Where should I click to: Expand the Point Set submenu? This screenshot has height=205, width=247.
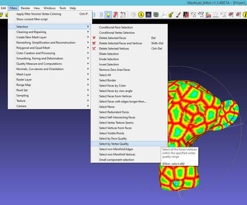[x=49, y=90]
